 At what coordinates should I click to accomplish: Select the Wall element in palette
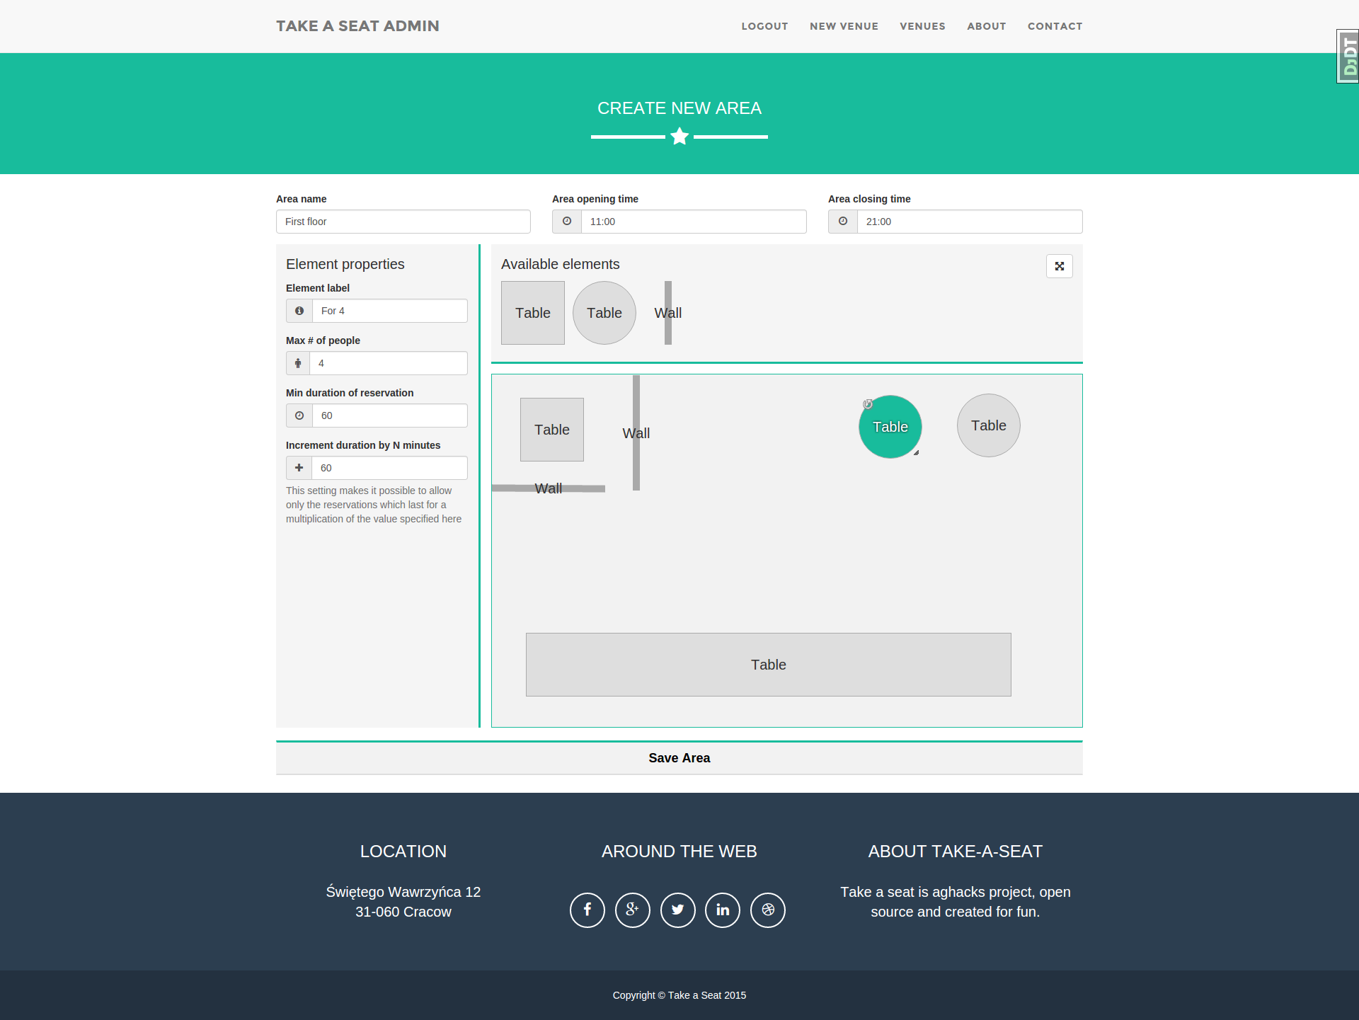tap(667, 313)
